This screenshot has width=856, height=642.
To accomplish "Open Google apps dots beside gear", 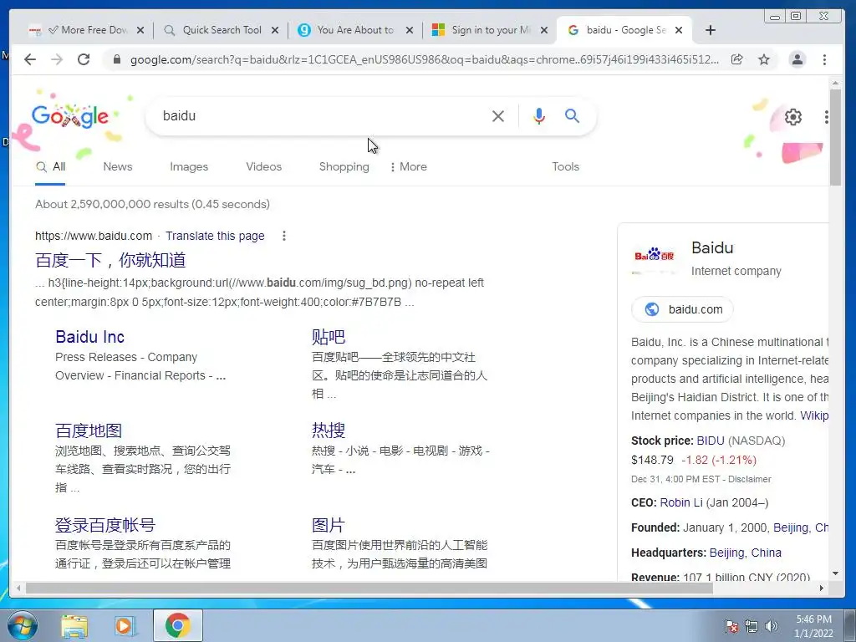I will 826,117.
